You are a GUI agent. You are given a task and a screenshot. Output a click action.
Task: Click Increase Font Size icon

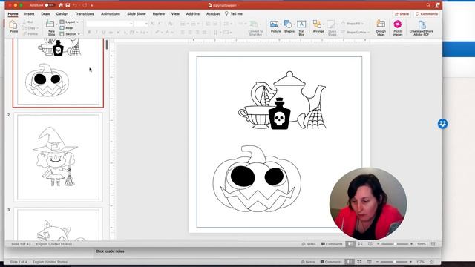tap(152, 24)
